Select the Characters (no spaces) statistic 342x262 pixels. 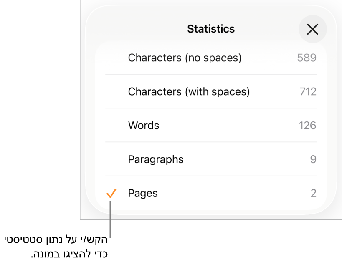185,58
